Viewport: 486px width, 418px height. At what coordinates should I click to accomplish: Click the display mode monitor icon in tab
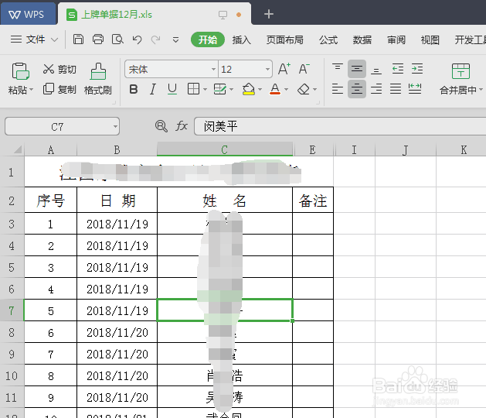click(223, 15)
